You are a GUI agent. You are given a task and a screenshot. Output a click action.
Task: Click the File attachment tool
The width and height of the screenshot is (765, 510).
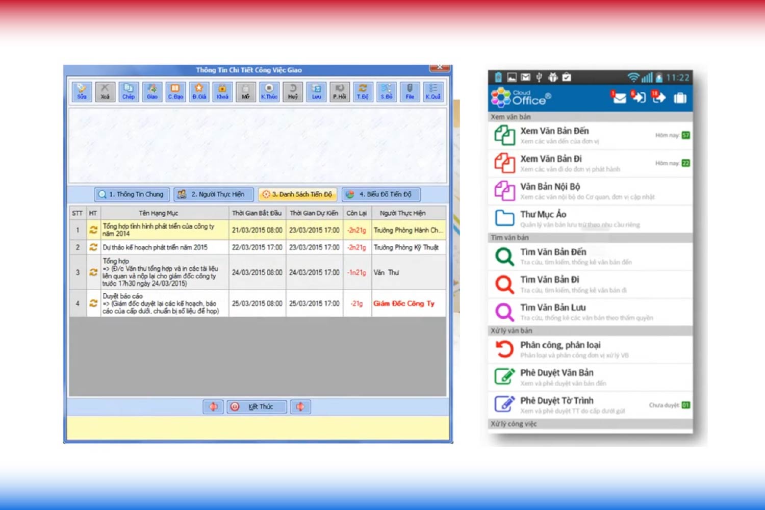(x=410, y=92)
